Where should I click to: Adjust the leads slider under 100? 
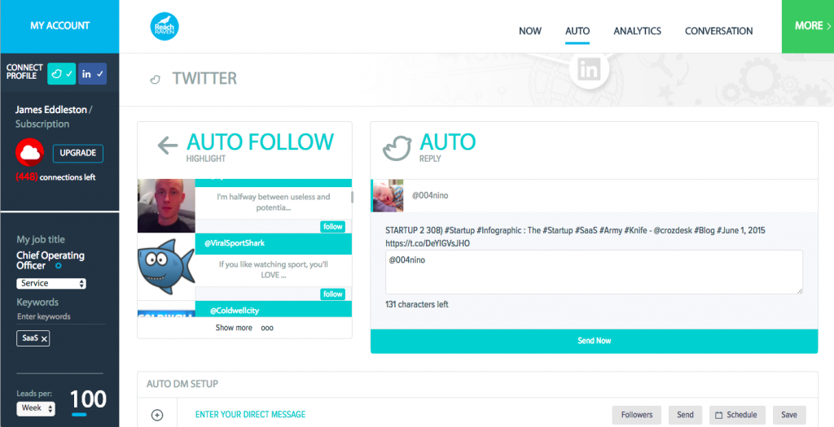[x=79, y=414]
